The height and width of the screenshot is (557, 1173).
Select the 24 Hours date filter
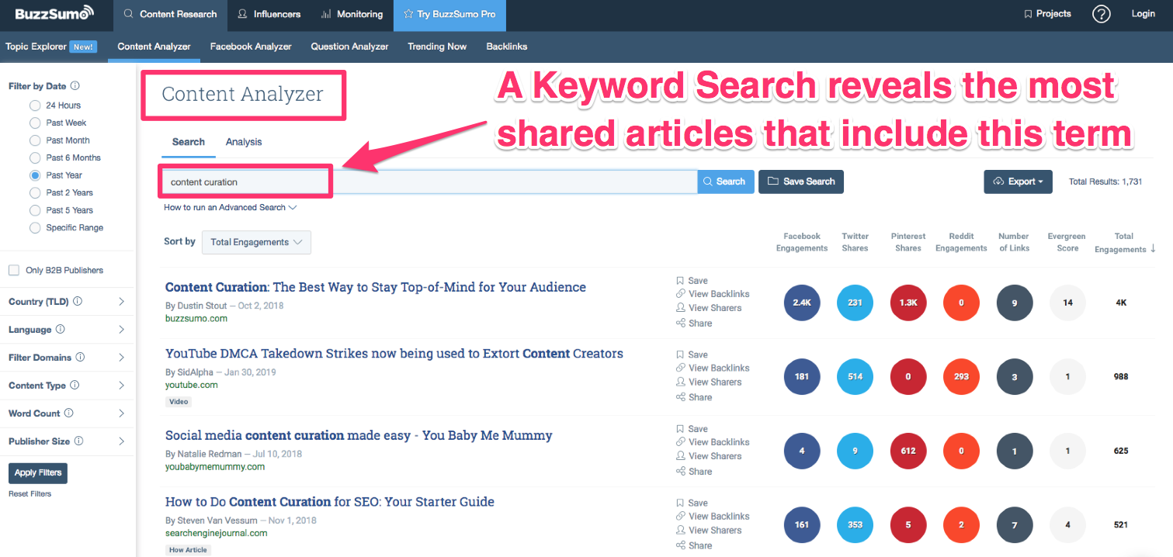(x=35, y=106)
